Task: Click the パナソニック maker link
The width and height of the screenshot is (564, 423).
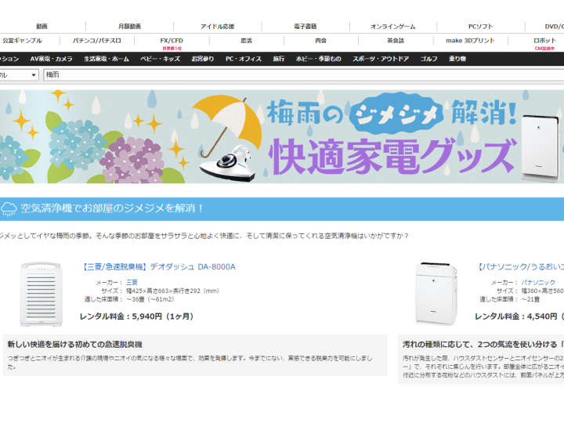Action: click(x=538, y=282)
